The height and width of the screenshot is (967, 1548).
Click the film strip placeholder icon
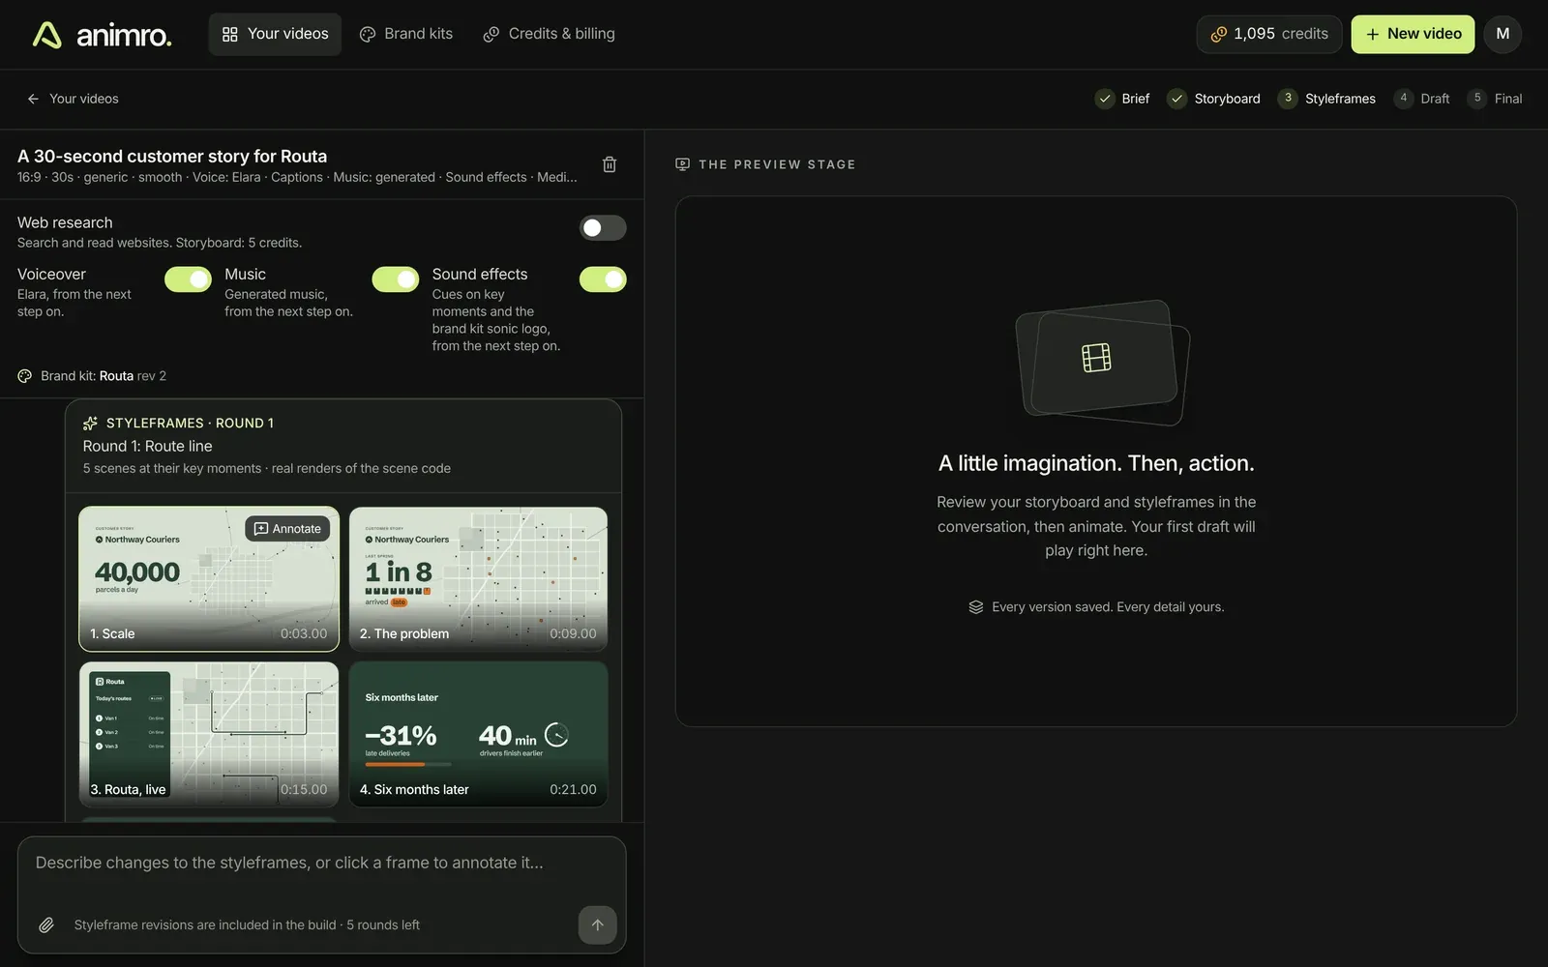coord(1096,358)
